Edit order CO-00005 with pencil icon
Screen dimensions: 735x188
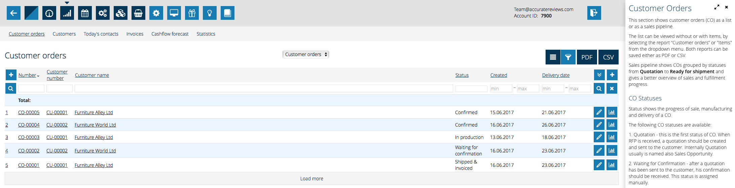pos(599,112)
